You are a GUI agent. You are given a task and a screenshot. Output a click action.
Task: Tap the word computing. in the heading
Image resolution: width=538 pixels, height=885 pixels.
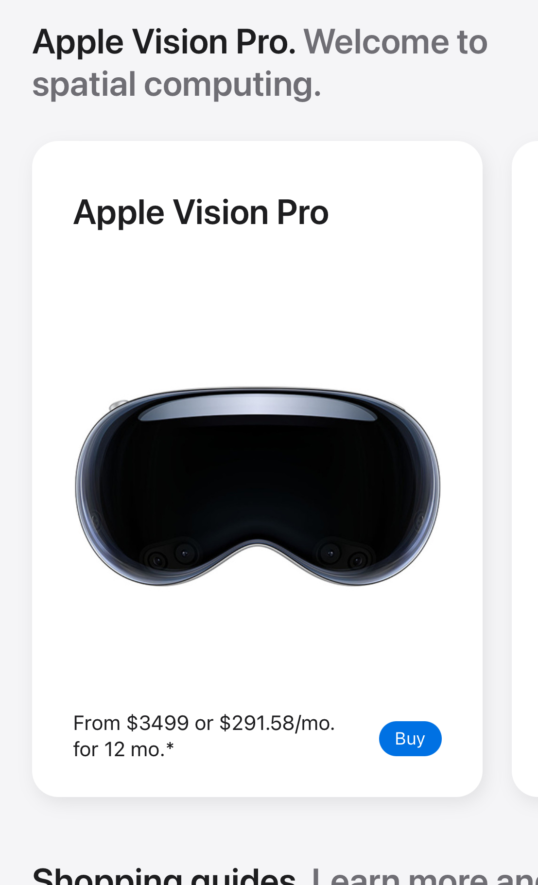(233, 85)
